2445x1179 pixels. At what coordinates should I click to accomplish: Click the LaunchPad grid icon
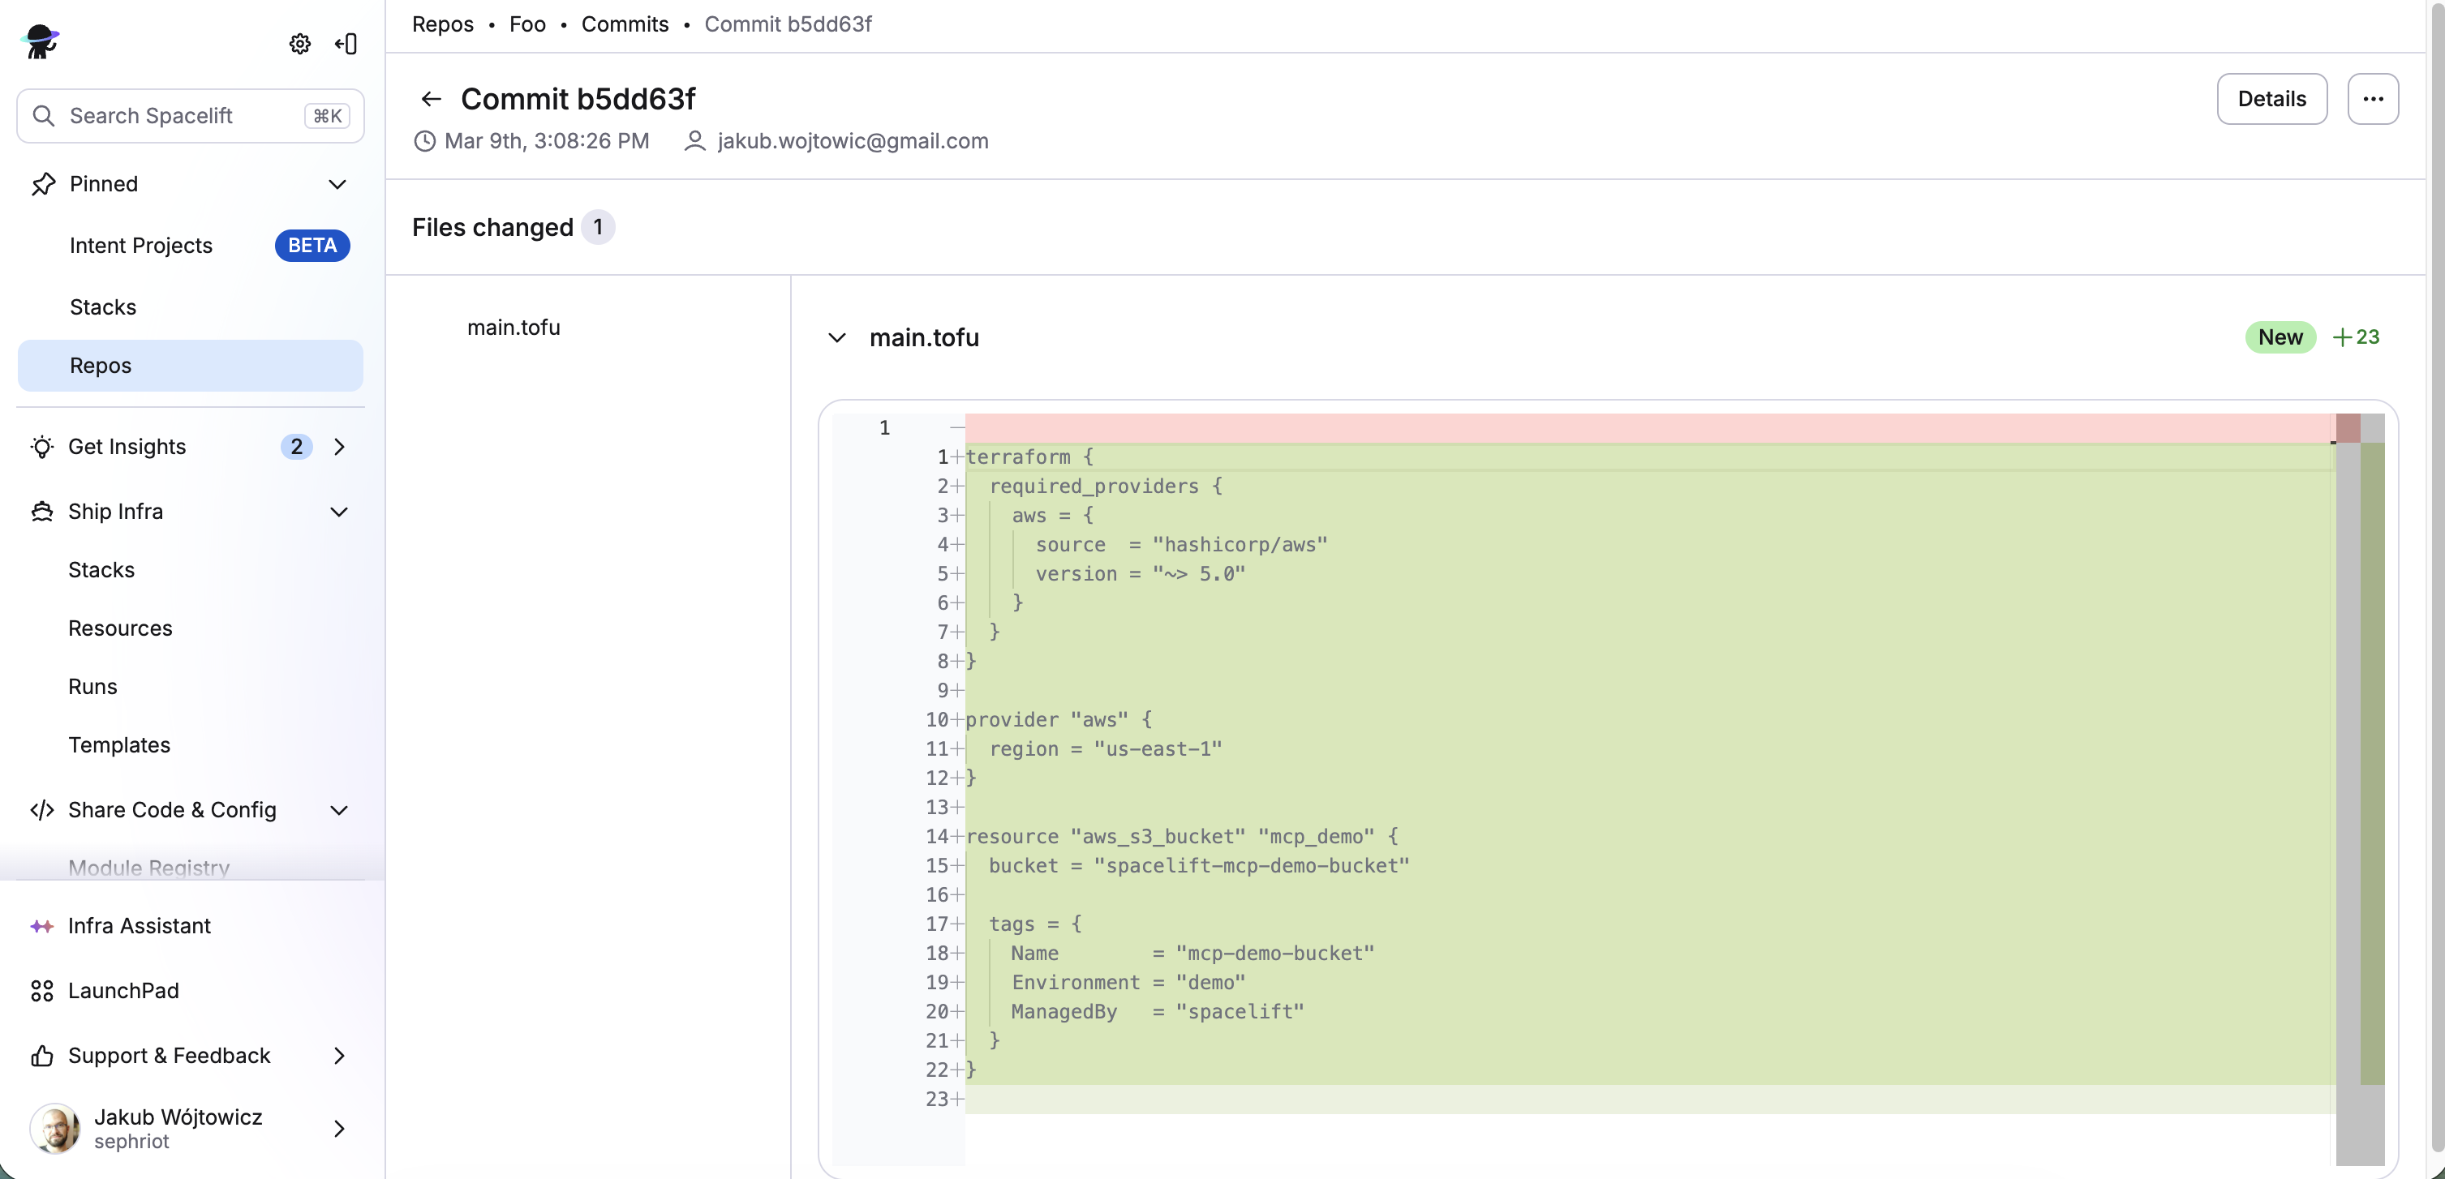(41, 990)
